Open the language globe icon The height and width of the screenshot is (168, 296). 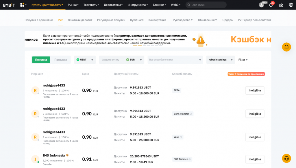291,5
